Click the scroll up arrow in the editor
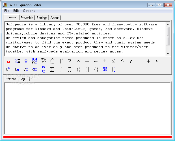 [168, 24]
